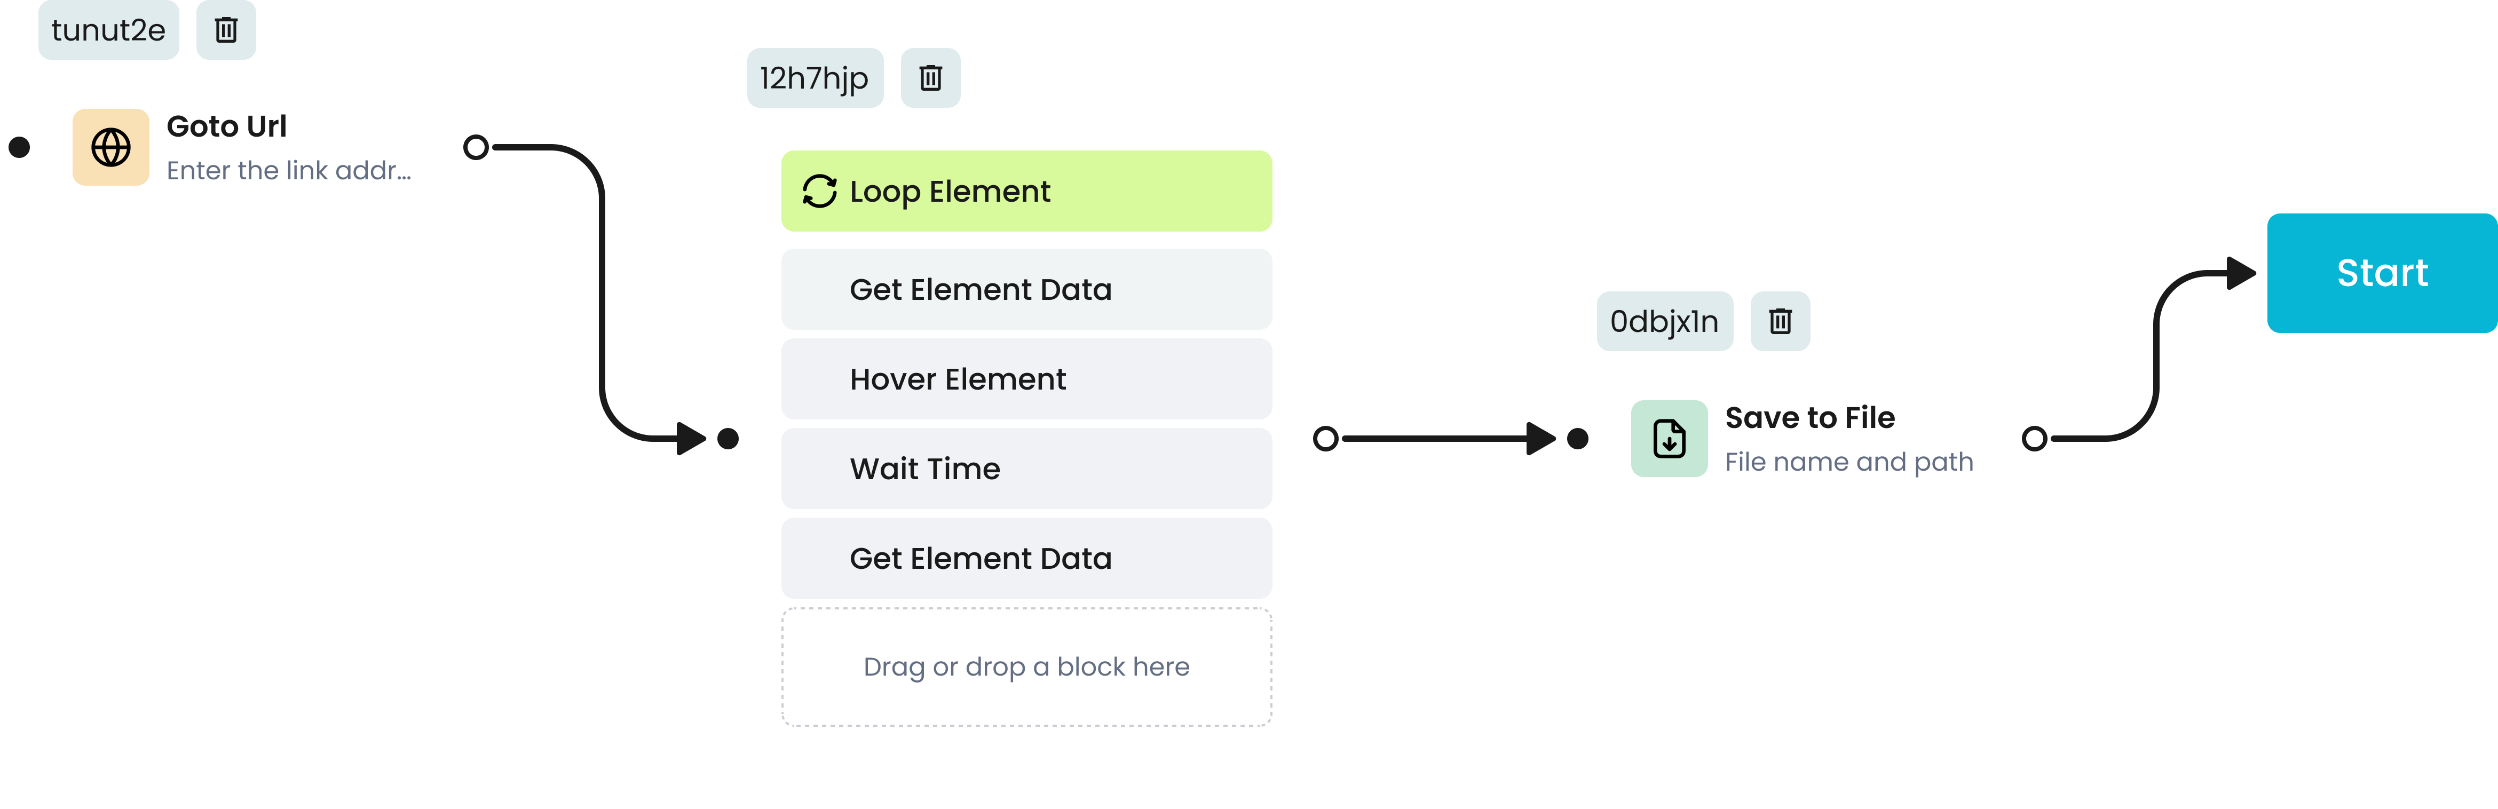Click the globe icon in Goto Url

110,147
